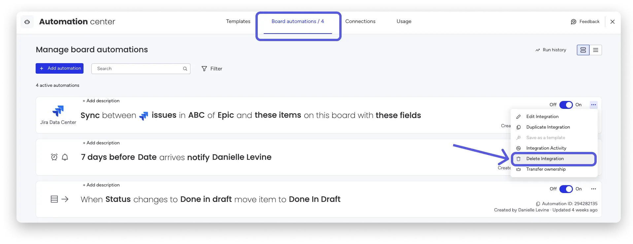Open three-dot menu for Jira sync automation
The width and height of the screenshot is (633, 244).
593,105
